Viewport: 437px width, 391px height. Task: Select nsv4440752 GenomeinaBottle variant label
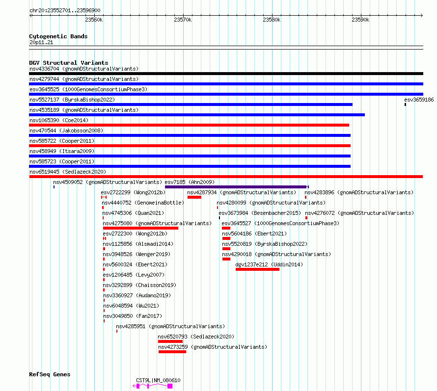pyautogui.click(x=143, y=203)
